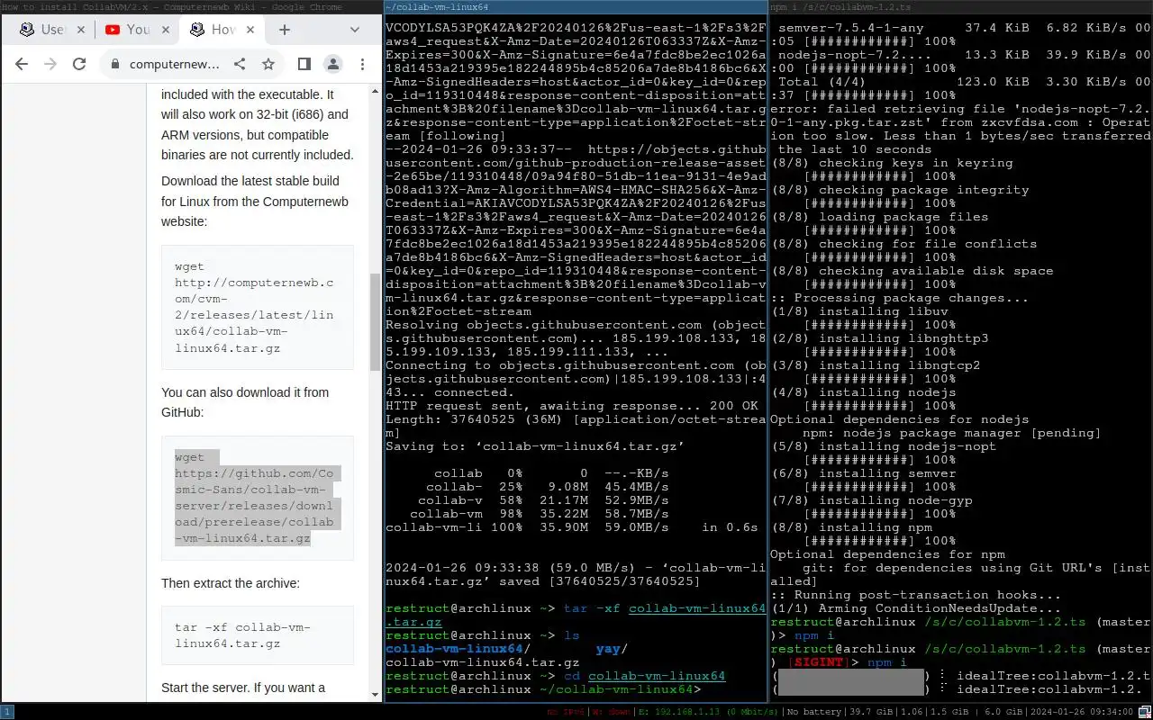Open the Chrome profile avatar menu
This screenshot has height=720, width=1153.
333,64
